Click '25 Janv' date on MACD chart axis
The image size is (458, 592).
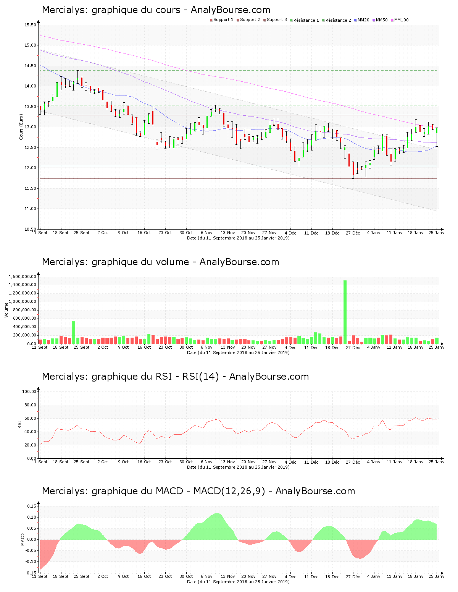pos(437,576)
